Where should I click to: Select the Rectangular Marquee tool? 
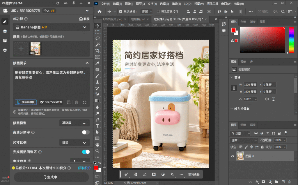point(97,32)
